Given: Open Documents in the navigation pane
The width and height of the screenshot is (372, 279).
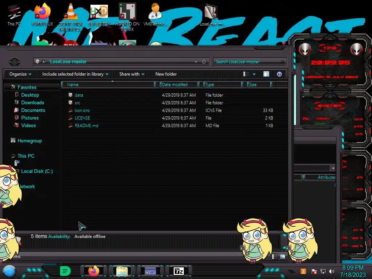Looking at the screenshot, I should click(33, 110).
